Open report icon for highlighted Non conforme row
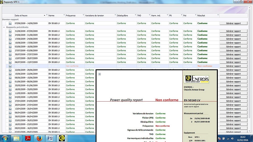Viewport: 253px width, 142px height. 10,66
